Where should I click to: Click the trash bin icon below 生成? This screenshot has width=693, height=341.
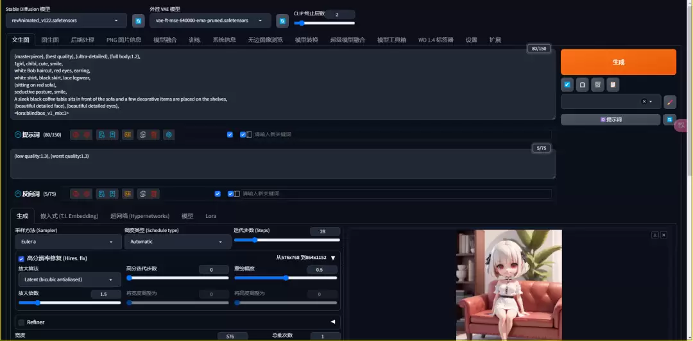pos(597,85)
